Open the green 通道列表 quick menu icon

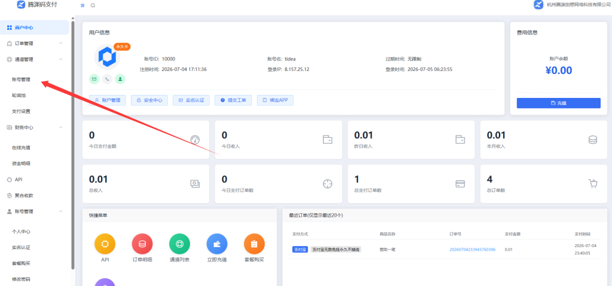click(179, 244)
